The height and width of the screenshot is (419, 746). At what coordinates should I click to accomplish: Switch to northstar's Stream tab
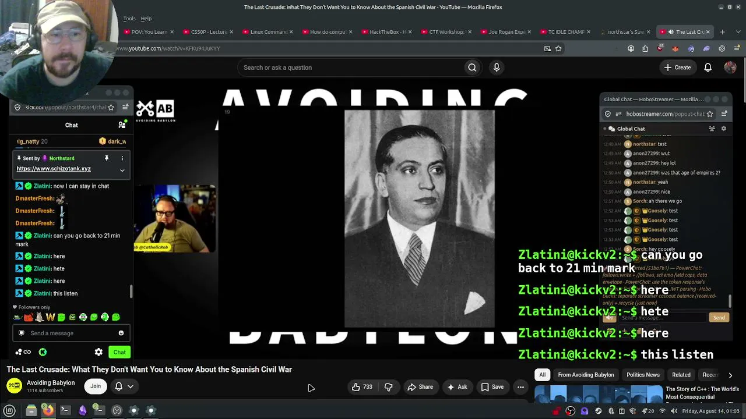pyautogui.click(x=625, y=32)
